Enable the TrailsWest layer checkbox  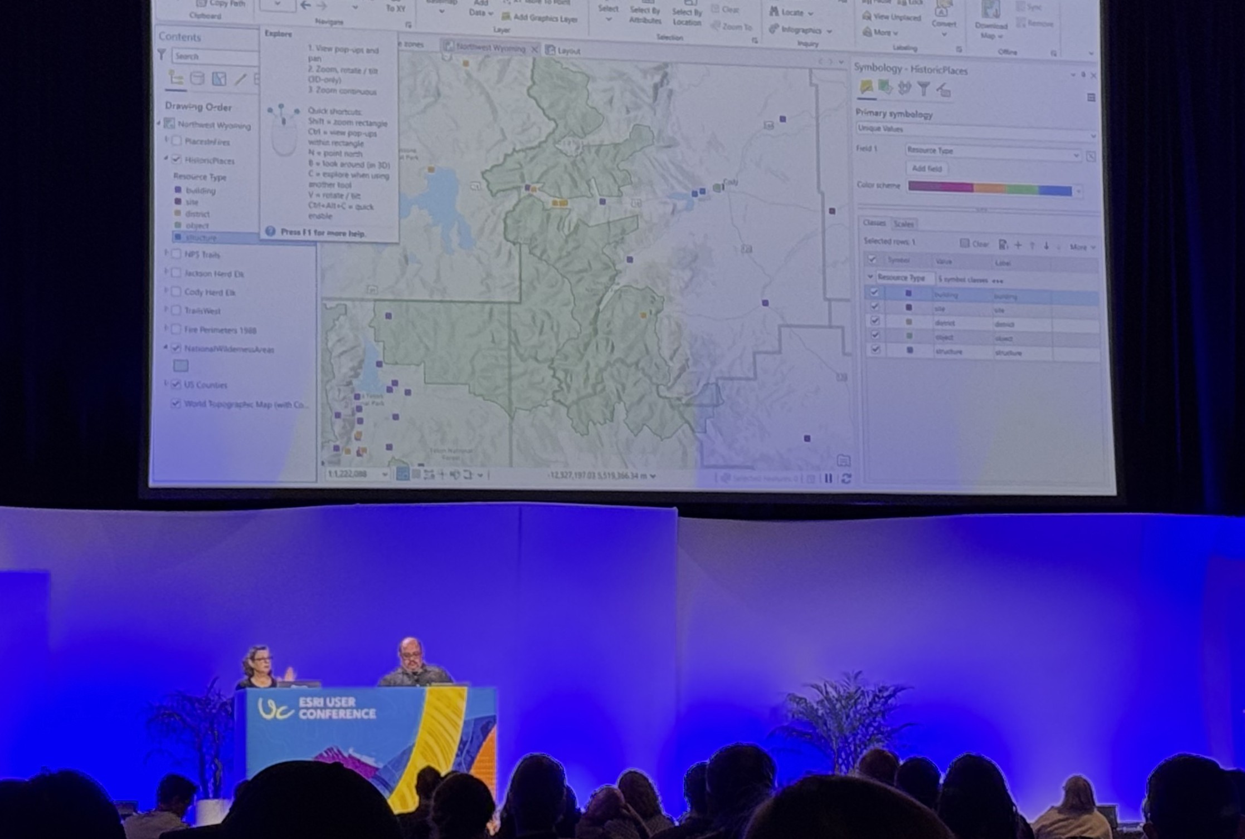point(177,310)
